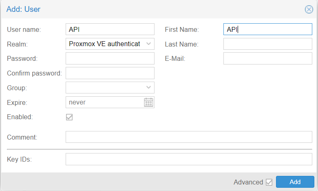Focus the User name field

[110, 29]
